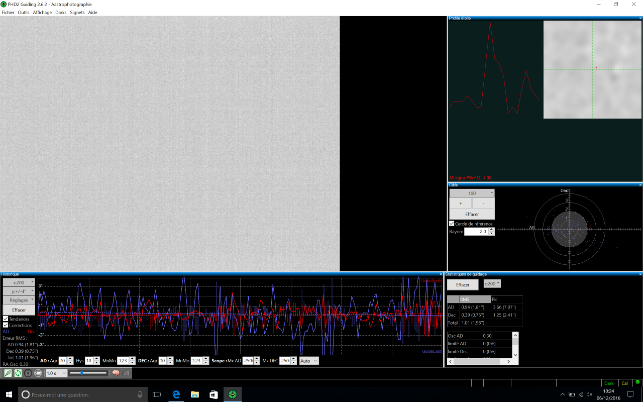Uncheck Cercle de référence in the Cible panel
The width and height of the screenshot is (643, 402).
(x=451, y=224)
